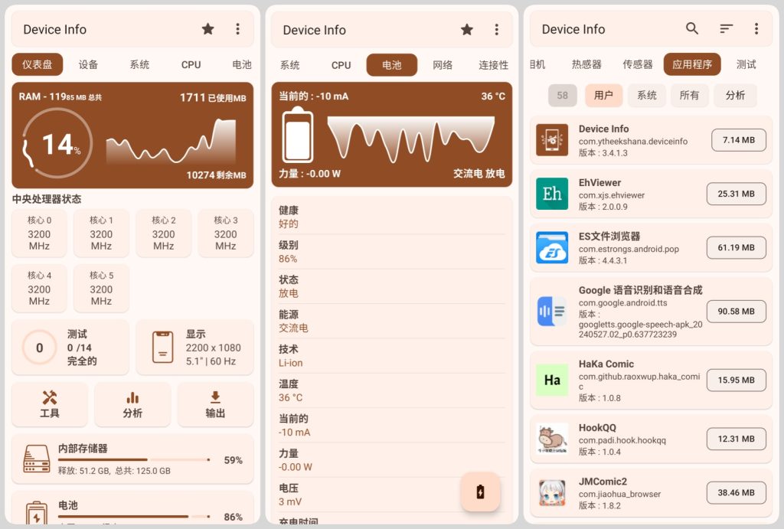Open the 工具 (tools) crossed-hammer icon
Screen dimensions: 784x529
(50, 403)
